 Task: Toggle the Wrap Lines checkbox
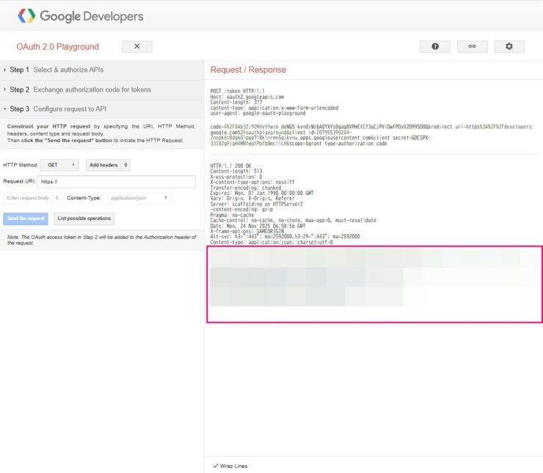pyautogui.click(x=216, y=466)
